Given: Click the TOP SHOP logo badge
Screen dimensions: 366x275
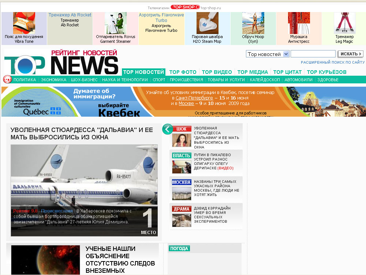Looking at the screenshot, I should [185, 7].
